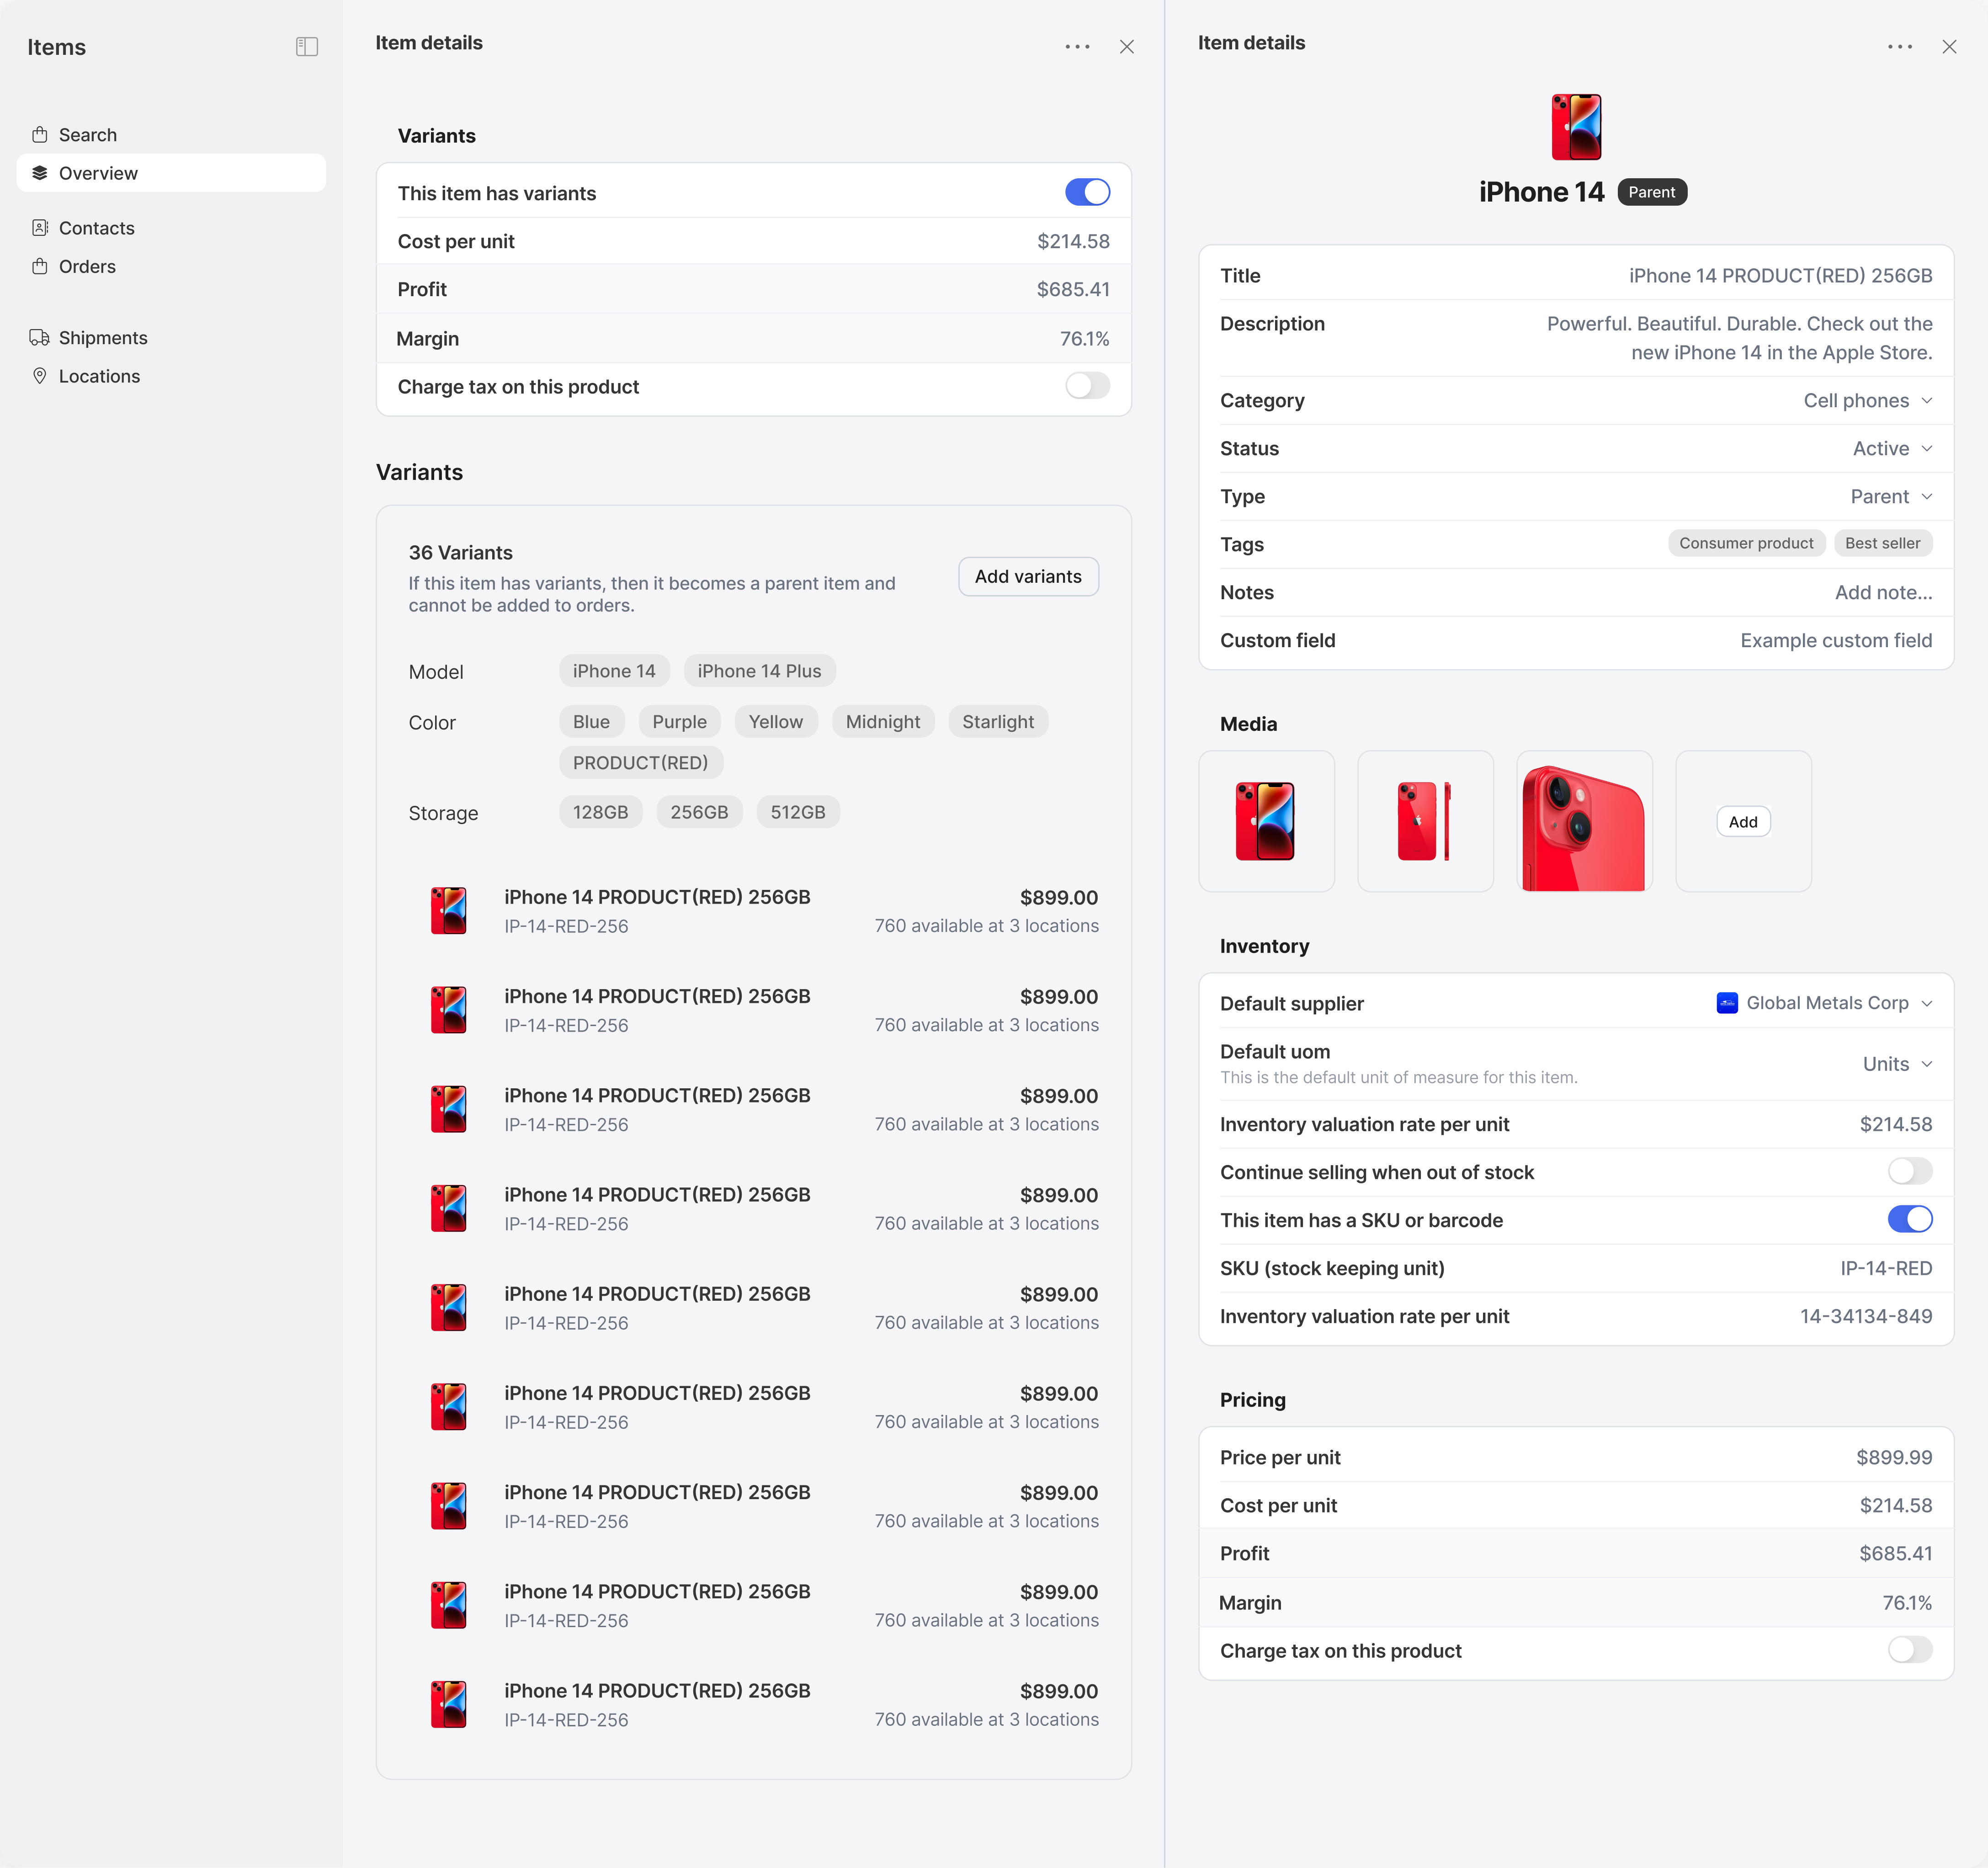Open Contacts from the sidebar

(x=96, y=228)
